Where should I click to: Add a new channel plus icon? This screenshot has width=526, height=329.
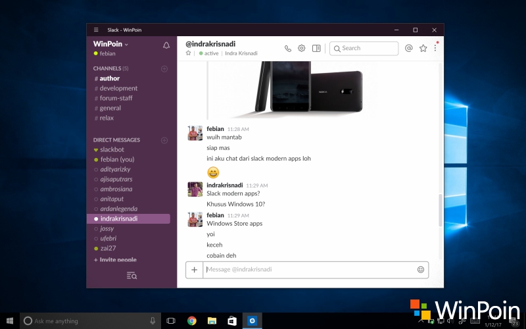tap(164, 68)
